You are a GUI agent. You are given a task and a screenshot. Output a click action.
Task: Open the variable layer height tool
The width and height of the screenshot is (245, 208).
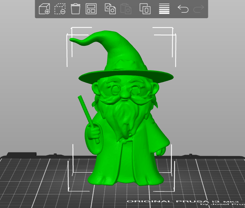pos(164,9)
